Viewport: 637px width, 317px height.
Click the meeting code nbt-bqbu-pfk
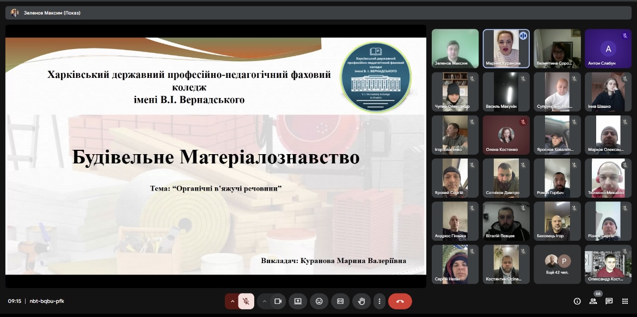(47, 301)
